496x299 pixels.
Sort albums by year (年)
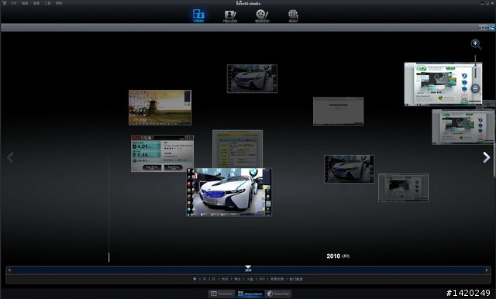click(x=195, y=279)
